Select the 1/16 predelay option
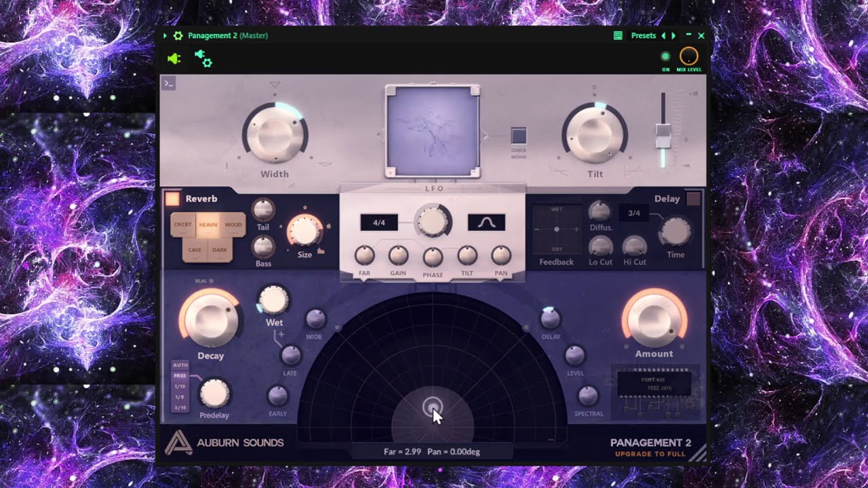This screenshot has width=868, height=488. pos(180,386)
